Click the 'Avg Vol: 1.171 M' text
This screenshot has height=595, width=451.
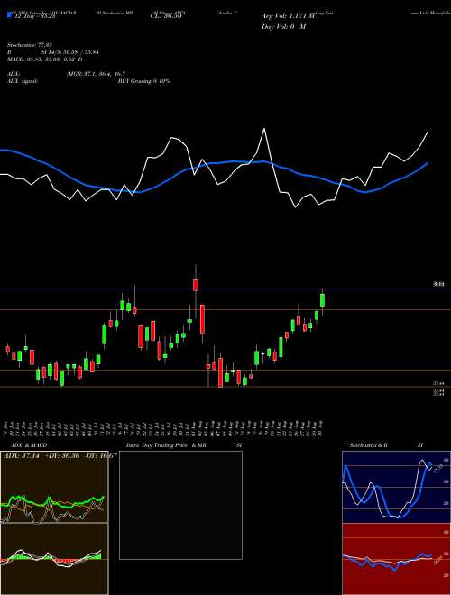click(288, 16)
